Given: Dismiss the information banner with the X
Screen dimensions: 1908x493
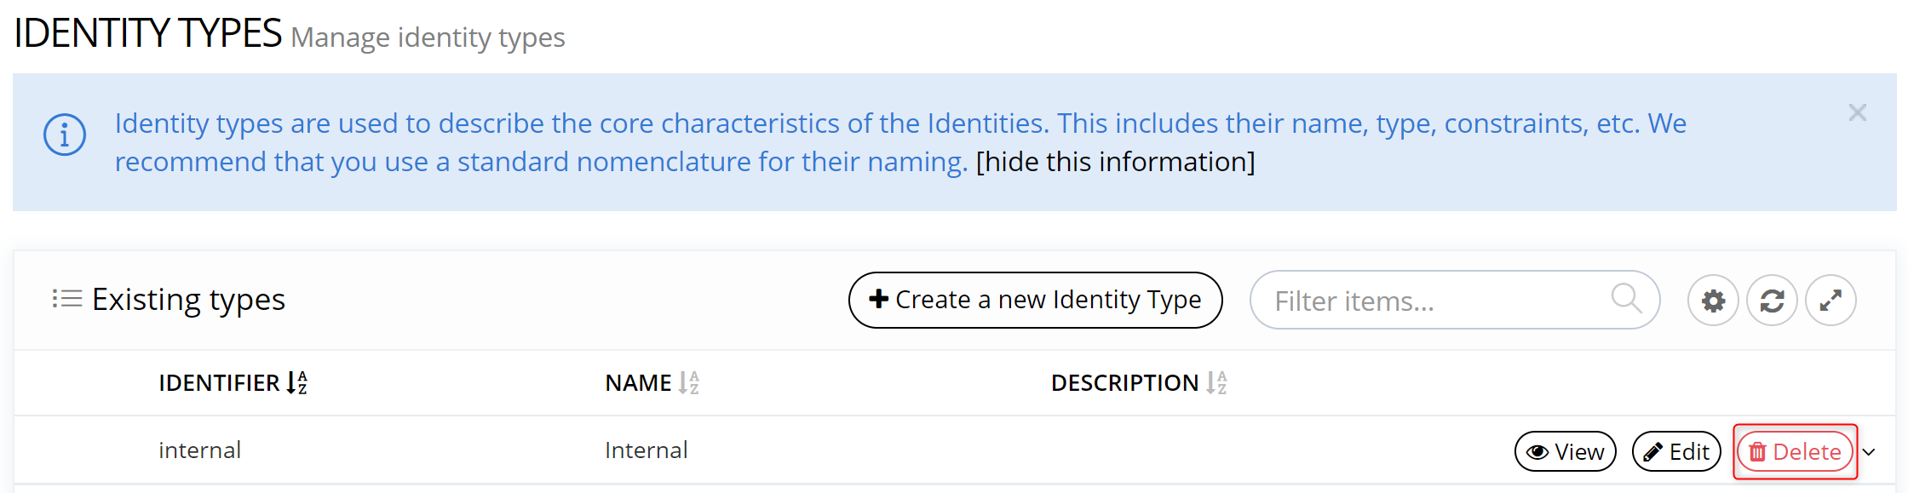Looking at the screenshot, I should pos(1858,112).
